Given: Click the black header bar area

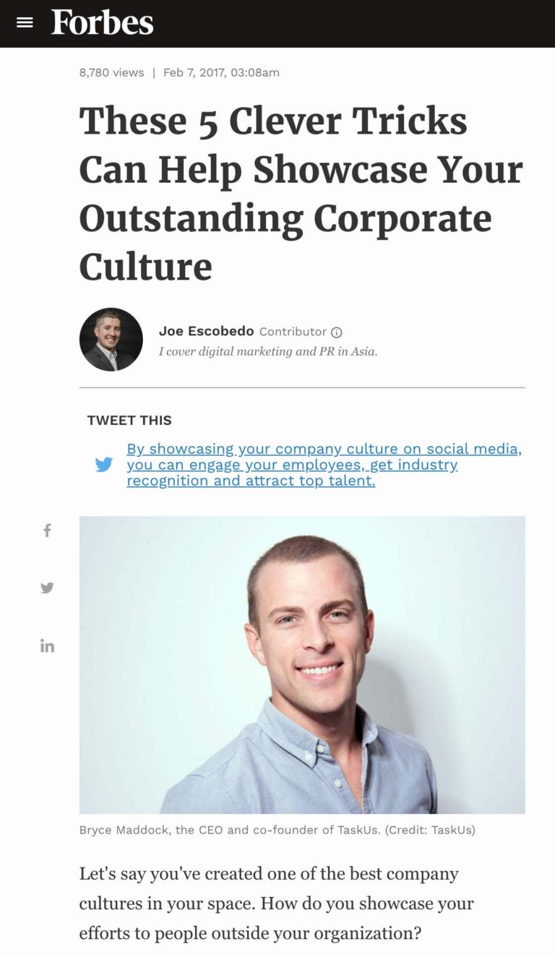Looking at the screenshot, I should 361,23.
